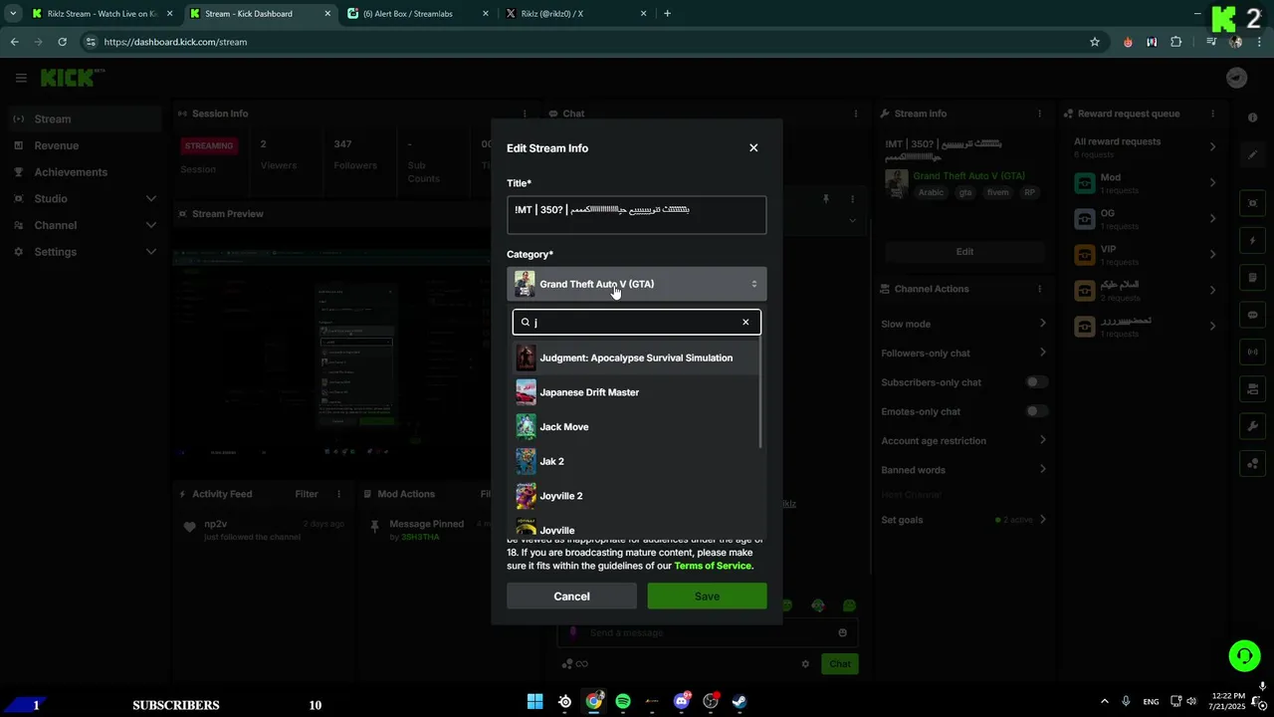Expand Settings section in sidebar

click(150, 252)
